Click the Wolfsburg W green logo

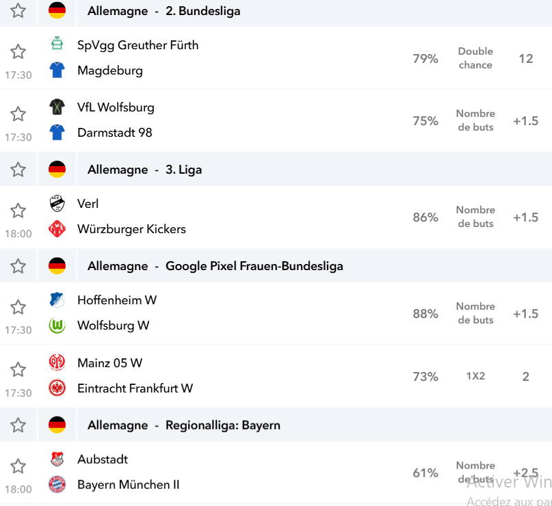pyautogui.click(x=57, y=325)
